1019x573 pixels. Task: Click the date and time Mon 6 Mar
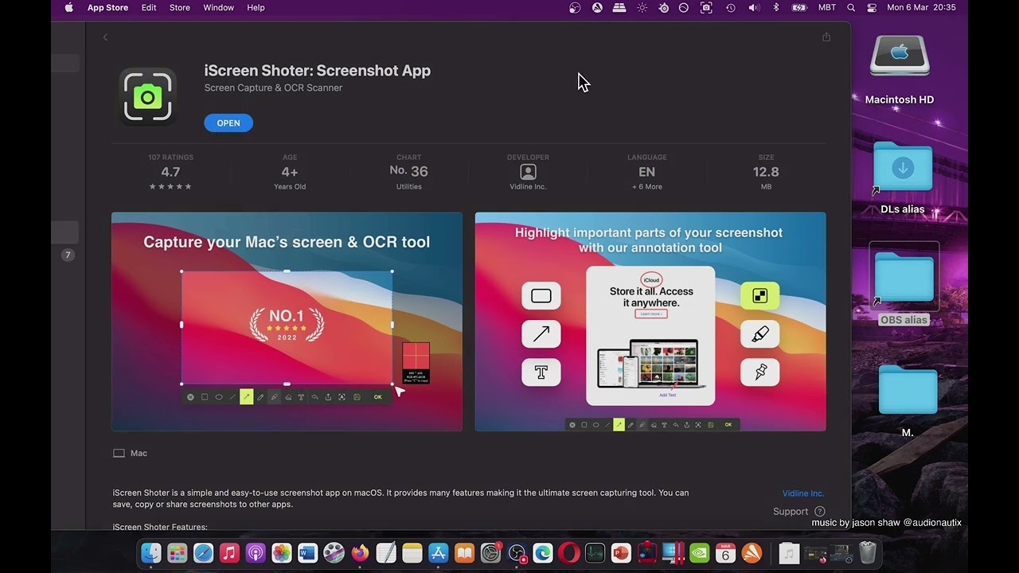pyautogui.click(x=921, y=7)
